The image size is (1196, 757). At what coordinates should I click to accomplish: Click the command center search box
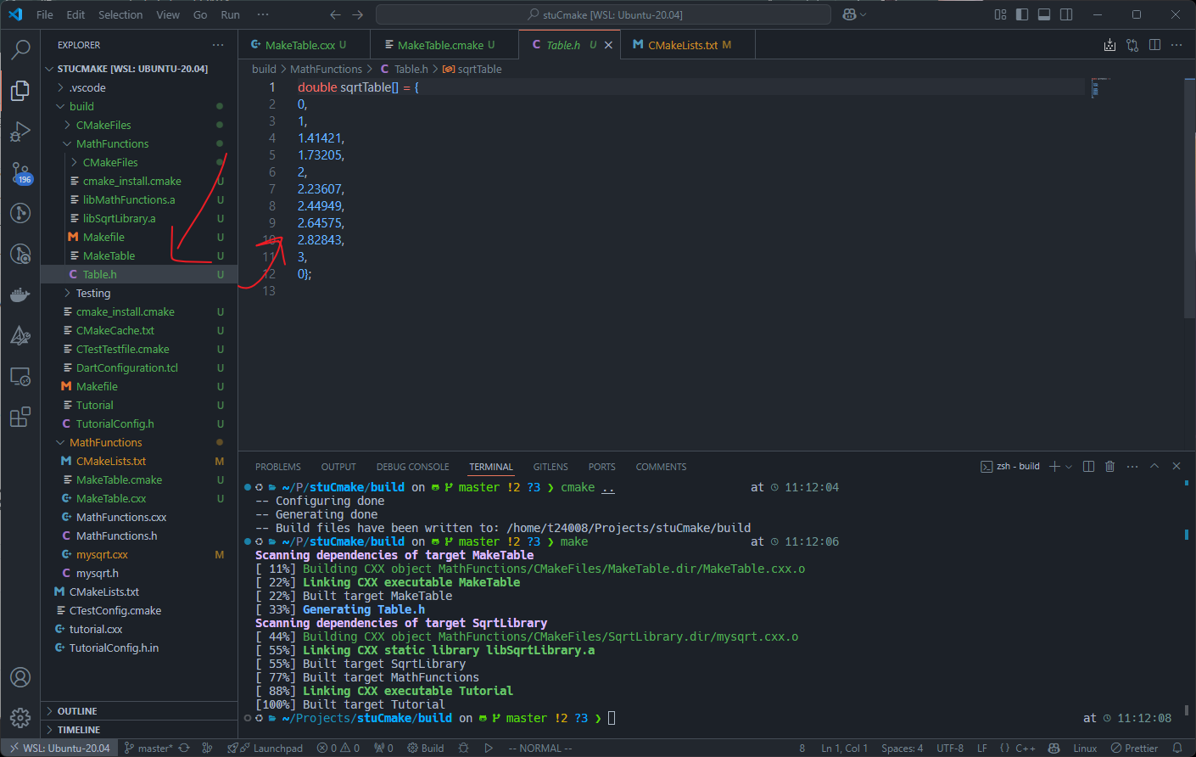click(x=603, y=14)
